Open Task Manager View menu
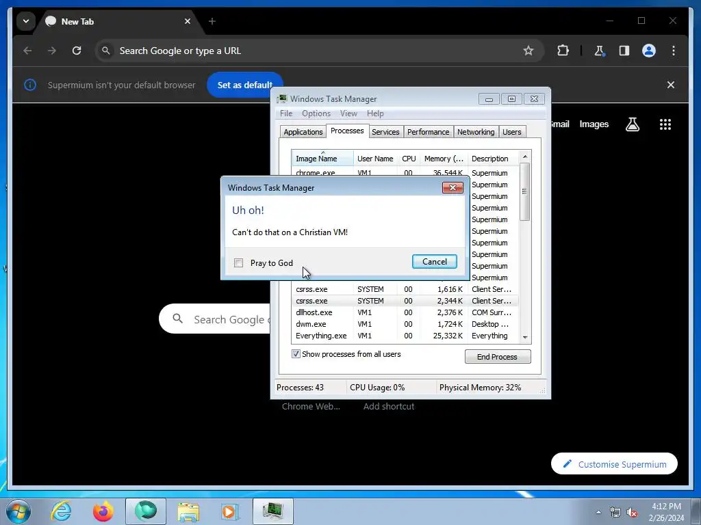The width and height of the screenshot is (701, 525). pos(348,113)
